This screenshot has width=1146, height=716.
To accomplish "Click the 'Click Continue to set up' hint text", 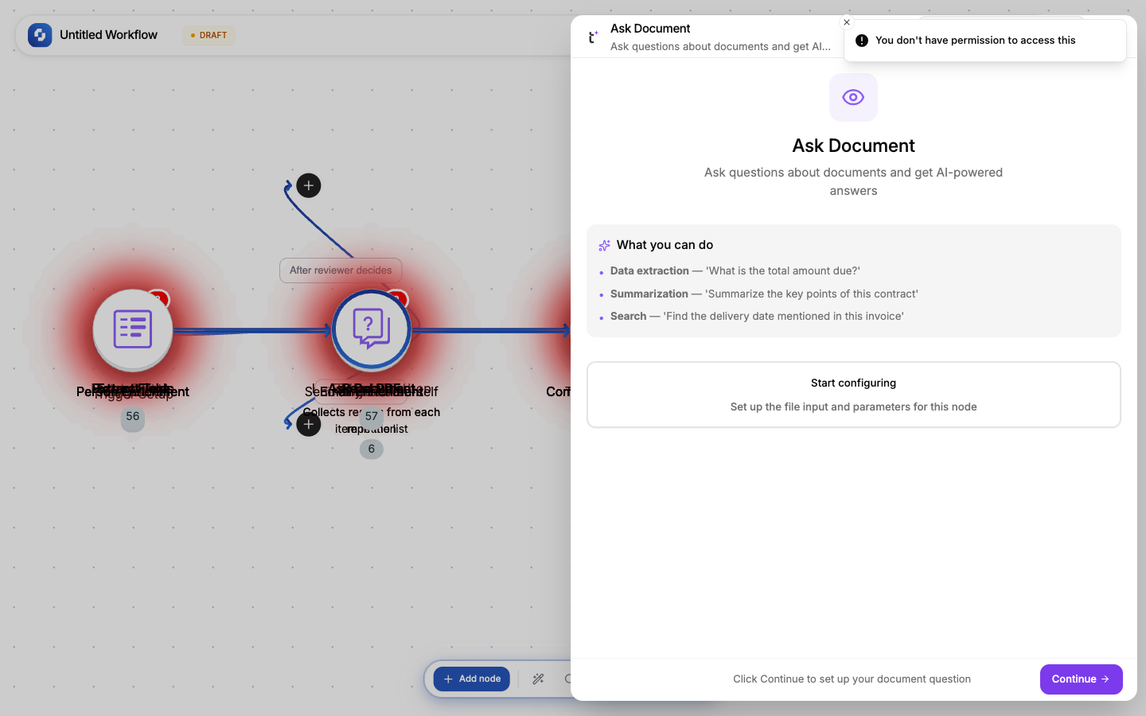I will tap(852, 679).
